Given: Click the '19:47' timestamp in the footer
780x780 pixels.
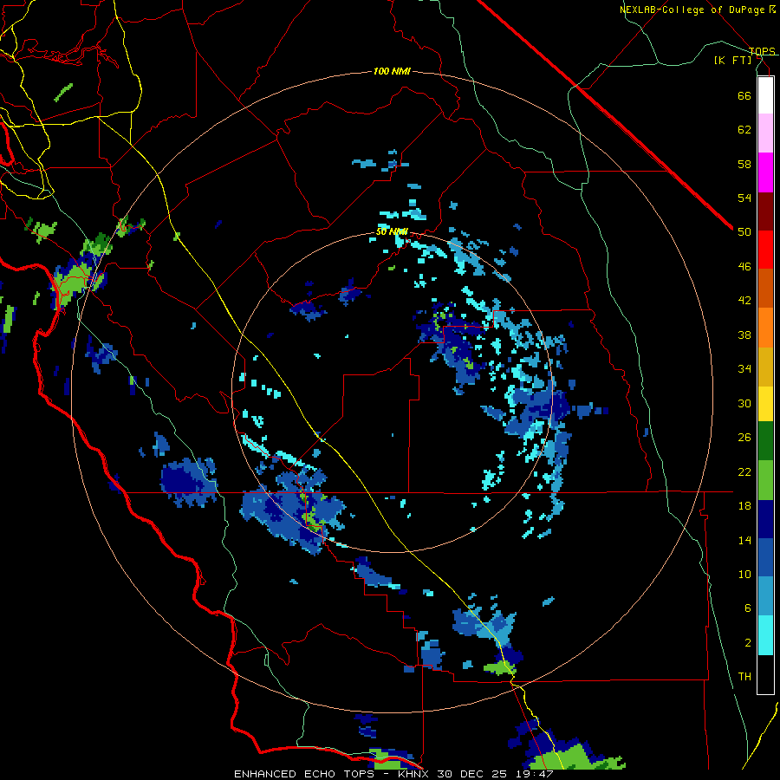Looking at the screenshot, I should pos(534,774).
